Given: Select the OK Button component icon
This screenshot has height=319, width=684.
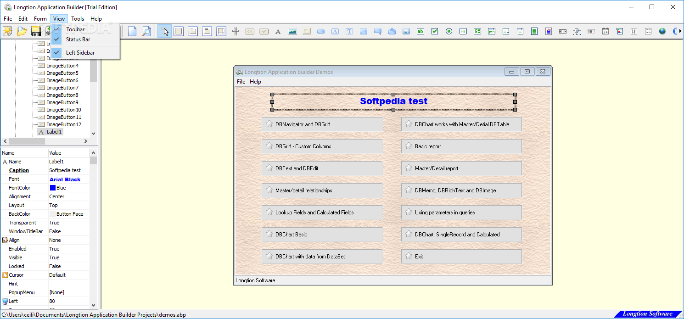Looking at the screenshot, I should [250, 31].
